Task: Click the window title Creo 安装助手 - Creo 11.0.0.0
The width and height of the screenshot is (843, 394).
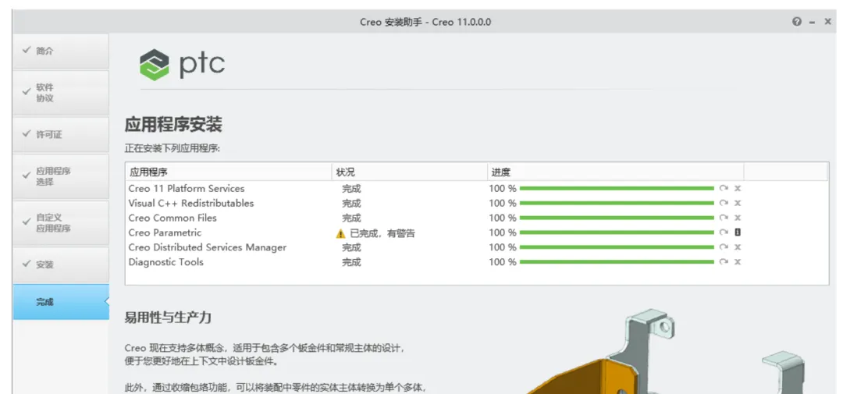Action: (425, 22)
